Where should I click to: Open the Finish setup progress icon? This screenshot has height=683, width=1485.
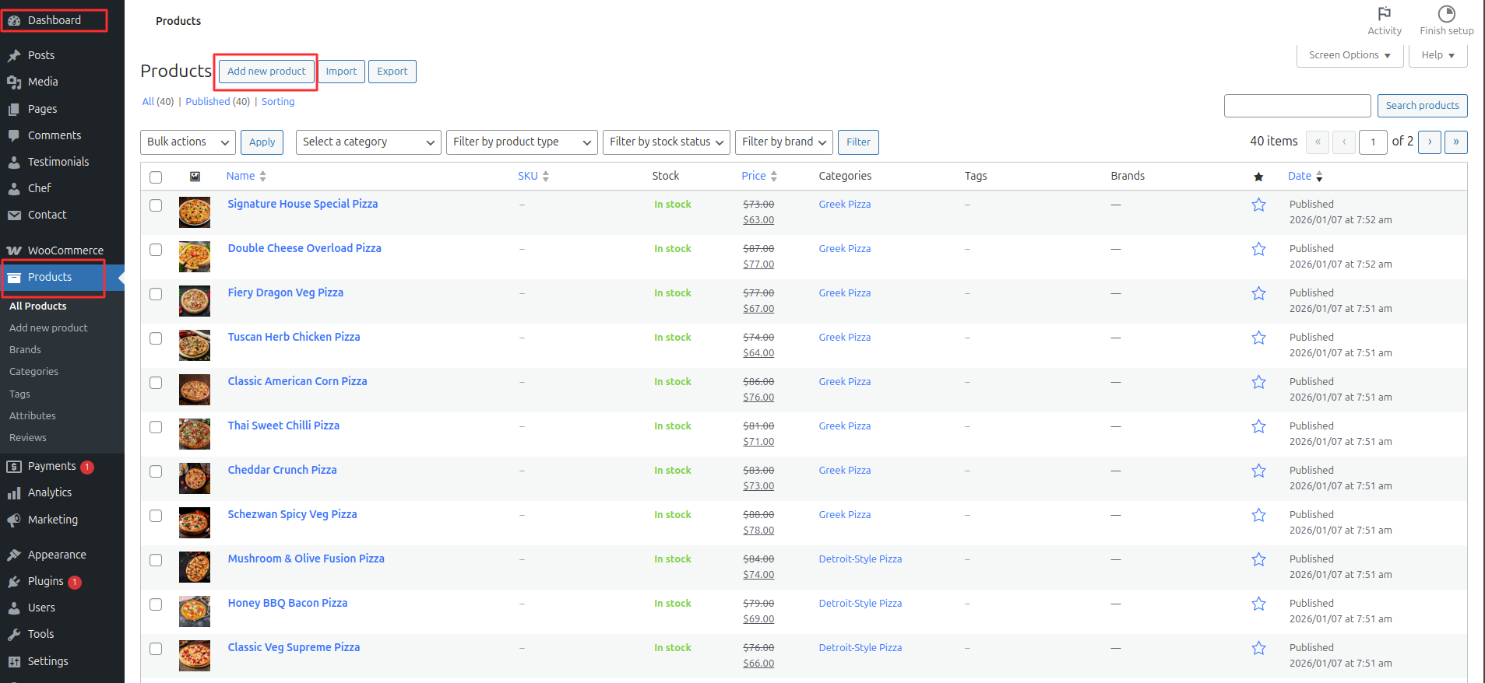point(1446,14)
